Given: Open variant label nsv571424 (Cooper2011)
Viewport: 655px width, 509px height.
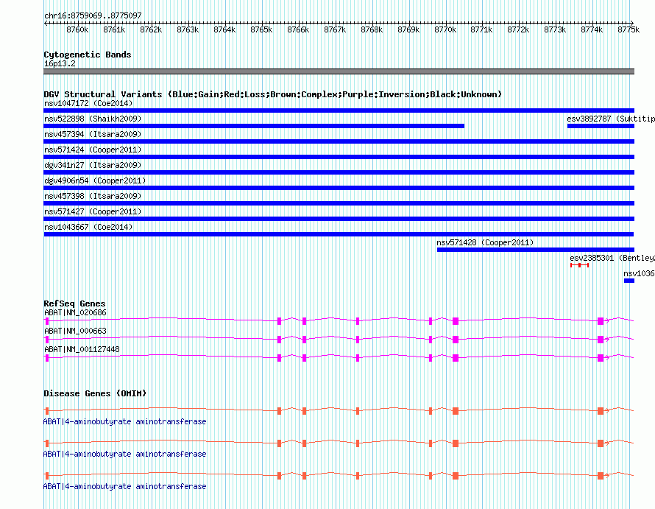Looking at the screenshot, I should tap(93, 150).
